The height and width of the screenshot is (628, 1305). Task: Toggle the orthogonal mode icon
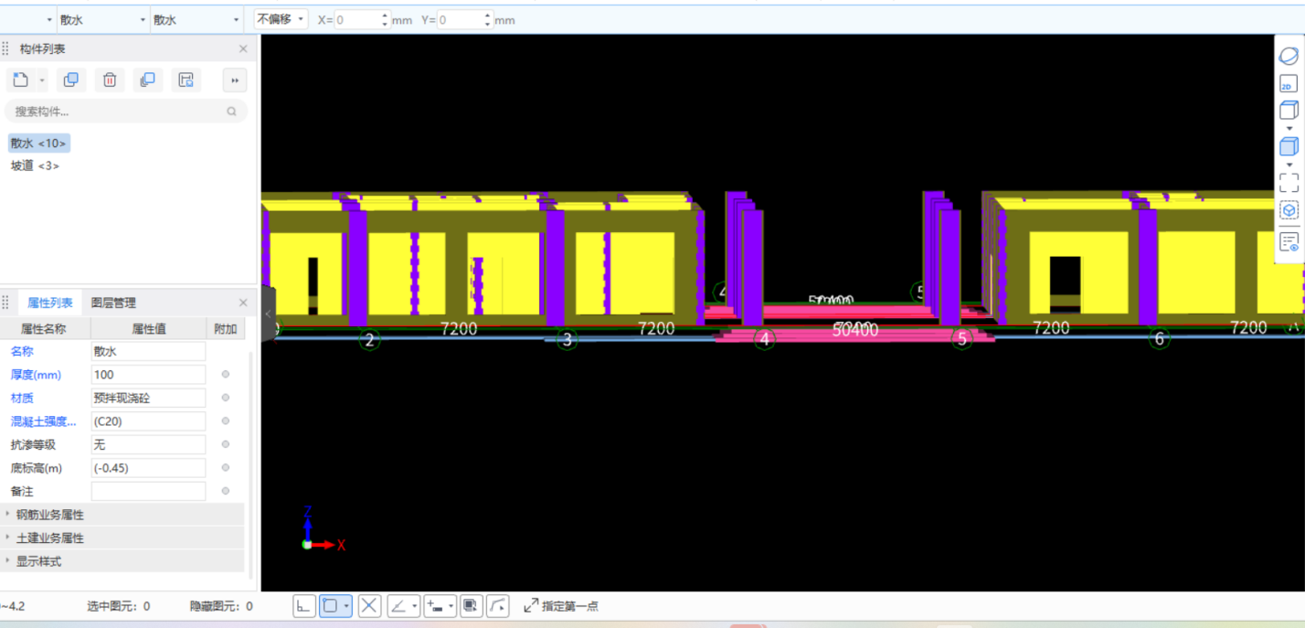coord(304,606)
